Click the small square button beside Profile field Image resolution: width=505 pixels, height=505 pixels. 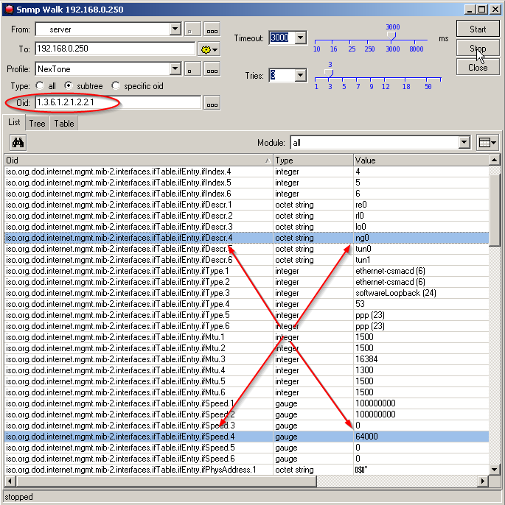pos(193,69)
